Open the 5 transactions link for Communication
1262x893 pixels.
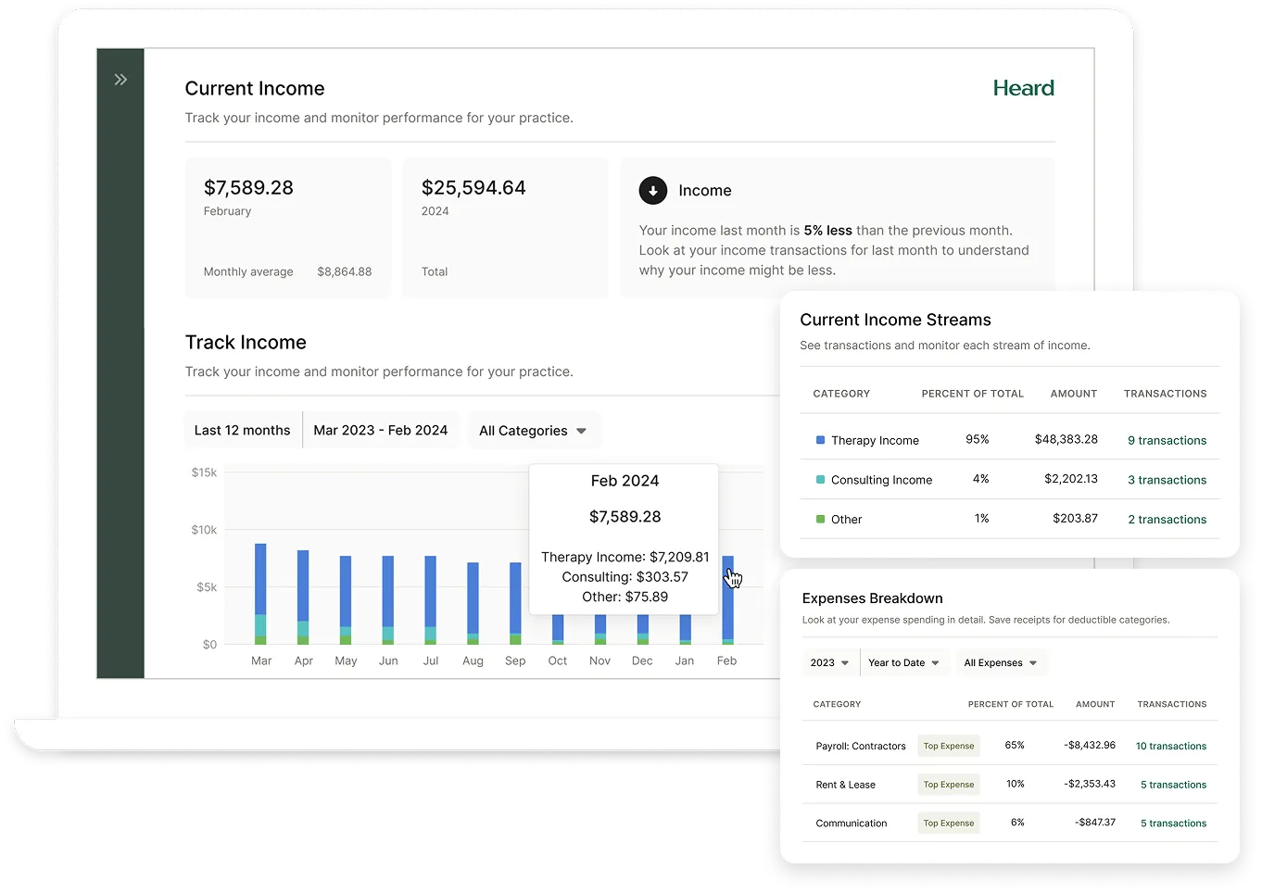click(1173, 824)
